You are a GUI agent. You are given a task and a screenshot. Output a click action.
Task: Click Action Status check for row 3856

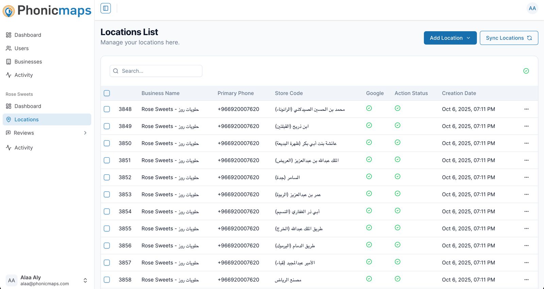click(397, 245)
